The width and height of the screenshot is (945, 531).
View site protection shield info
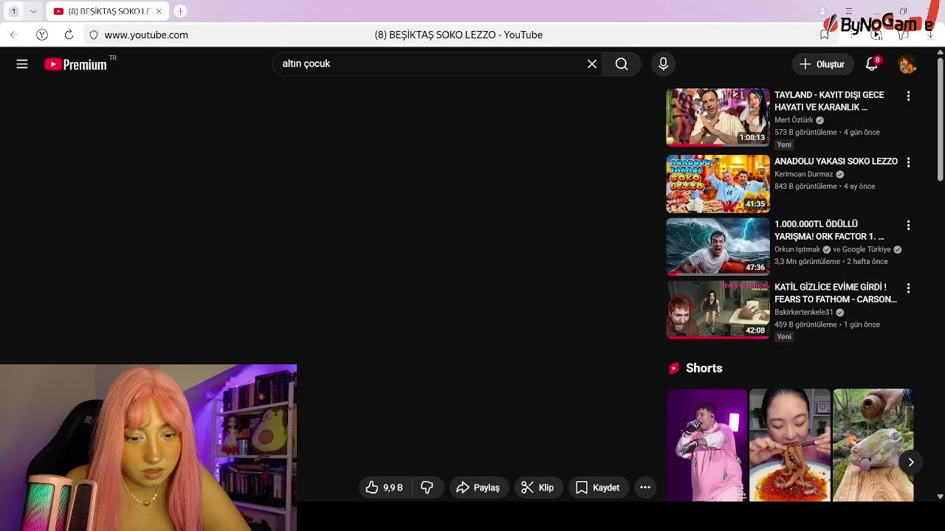coord(94,35)
